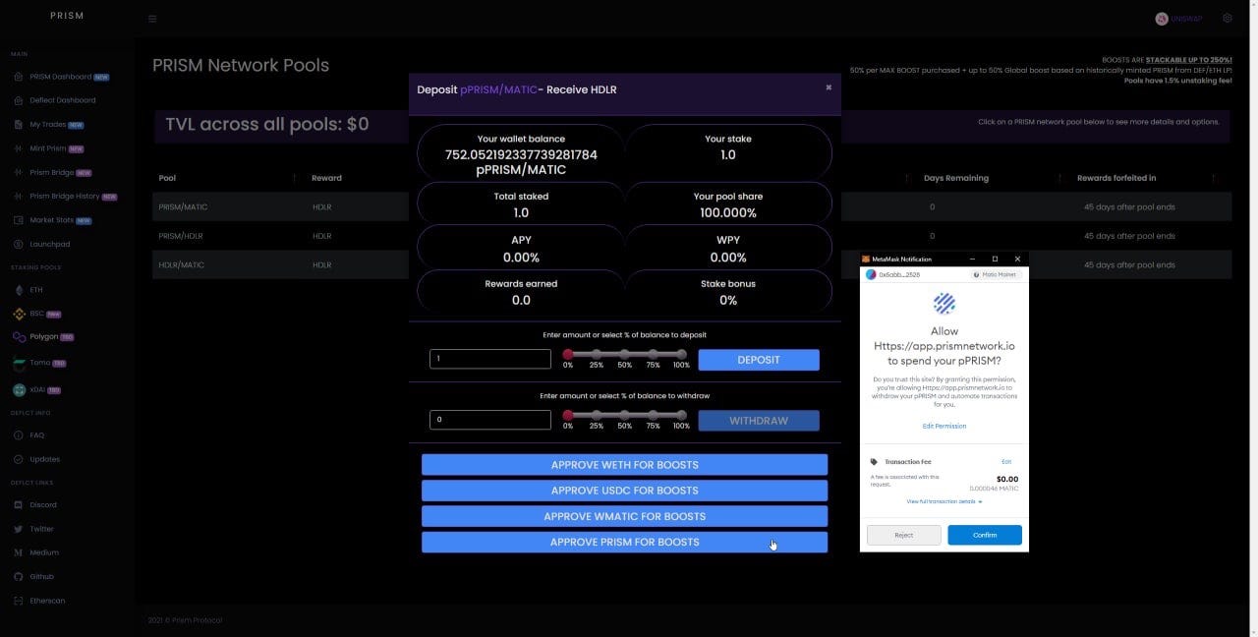Click the PRISM logo in the sidebar header
Image resolution: width=1258 pixels, height=637 pixels.
coord(67,16)
